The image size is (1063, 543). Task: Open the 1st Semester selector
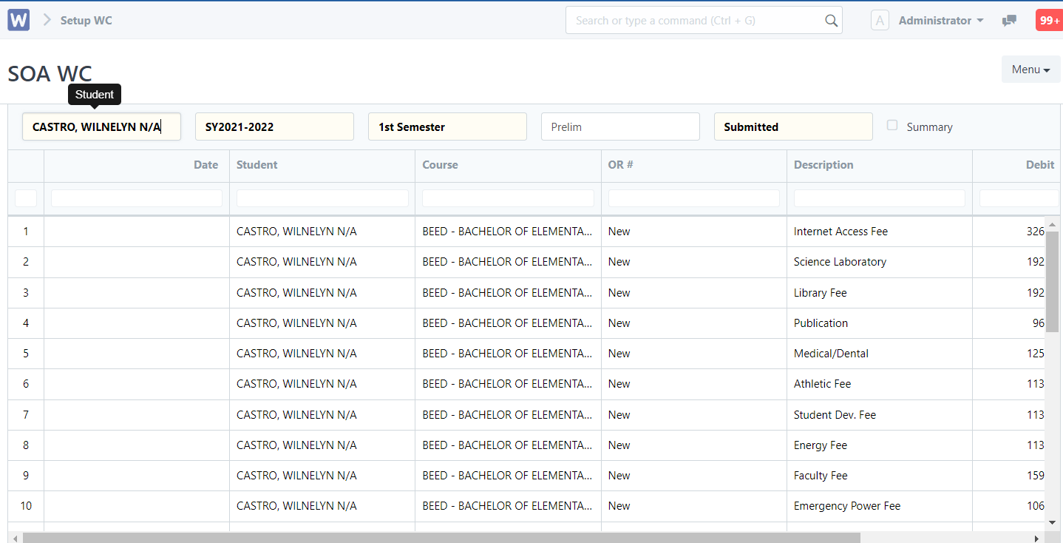(x=447, y=127)
